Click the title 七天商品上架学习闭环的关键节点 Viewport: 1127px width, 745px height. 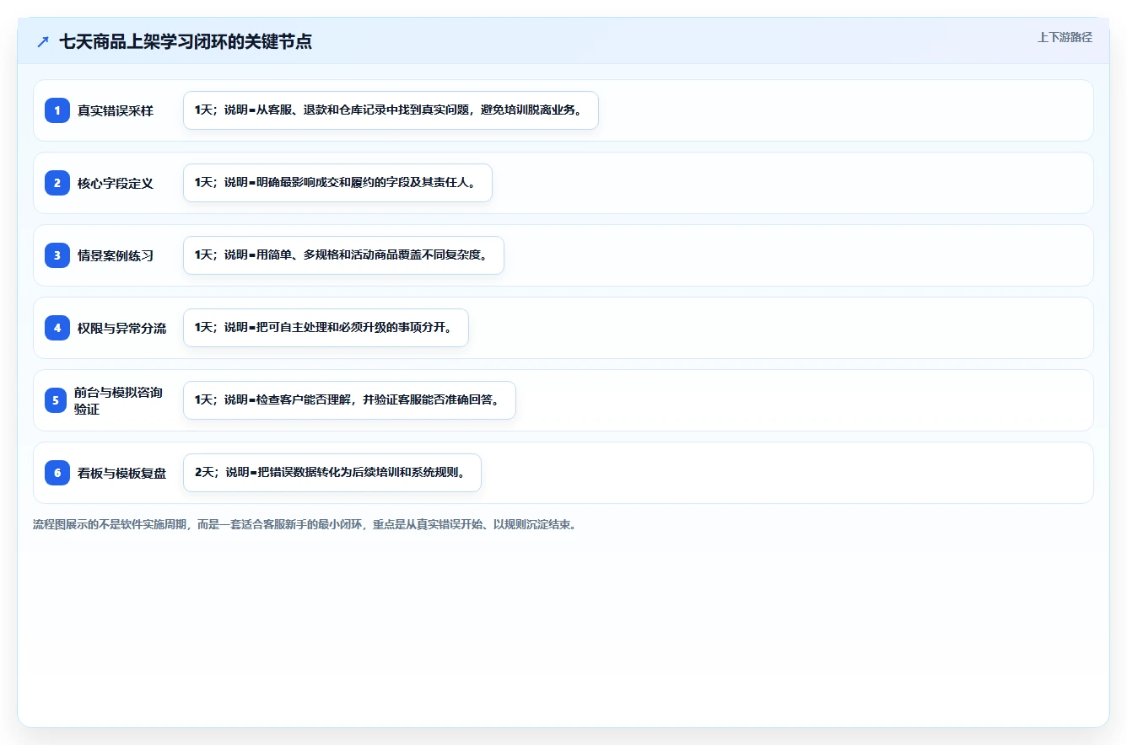pos(186,41)
